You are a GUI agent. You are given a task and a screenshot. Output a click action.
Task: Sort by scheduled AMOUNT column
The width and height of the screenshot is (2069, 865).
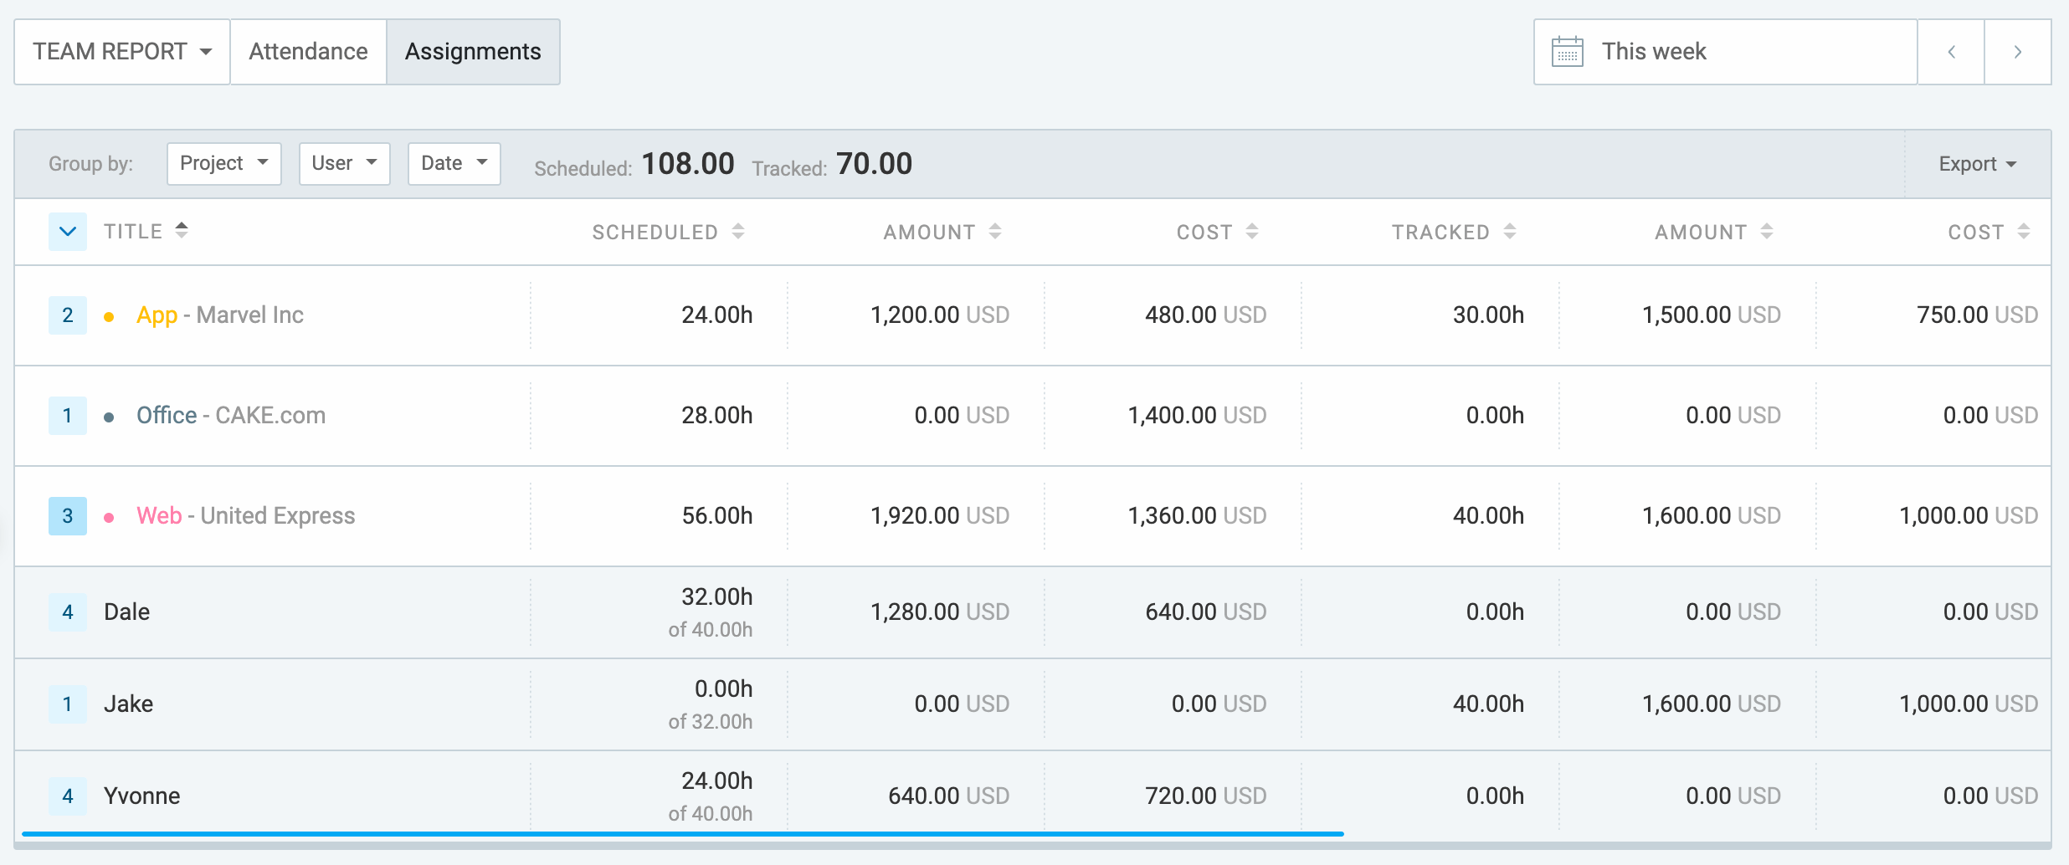tap(942, 232)
